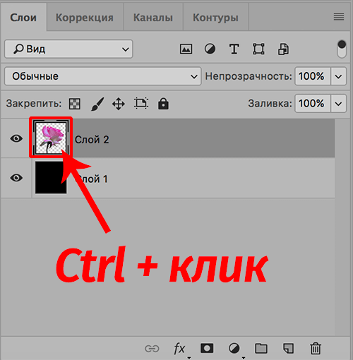Click the link layers chain icon

[x=152, y=349]
